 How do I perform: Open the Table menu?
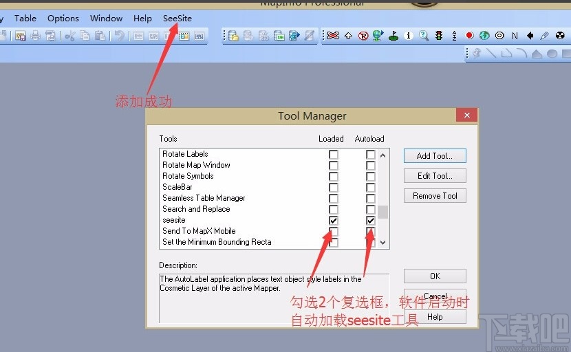click(x=25, y=18)
